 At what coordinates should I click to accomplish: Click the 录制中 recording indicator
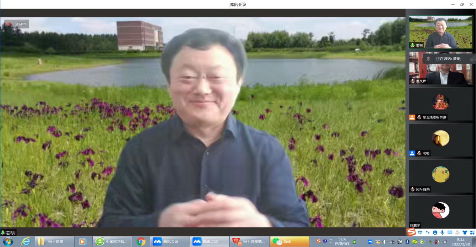(x=17, y=24)
